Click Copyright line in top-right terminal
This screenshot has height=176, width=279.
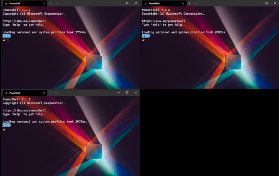click(x=173, y=14)
